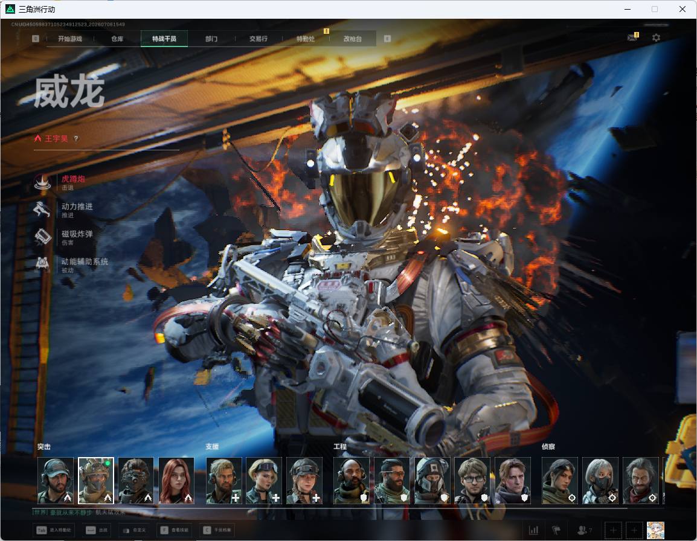The image size is (697, 541).
Task: Select the 特战干员 tab
Action: (164, 39)
